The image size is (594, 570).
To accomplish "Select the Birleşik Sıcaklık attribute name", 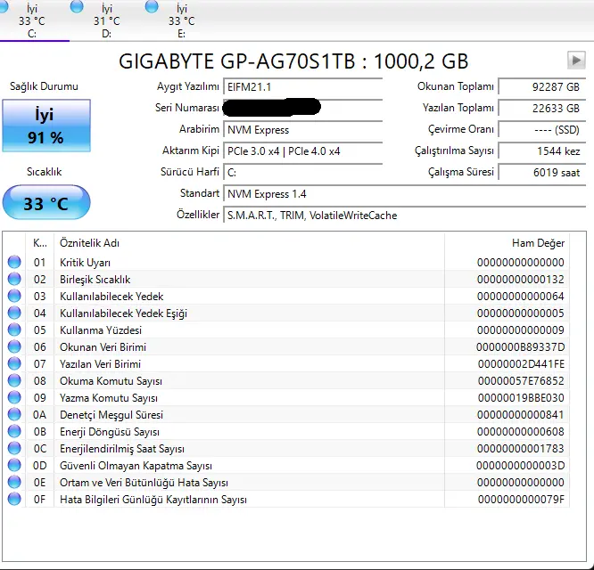I will pos(95,279).
